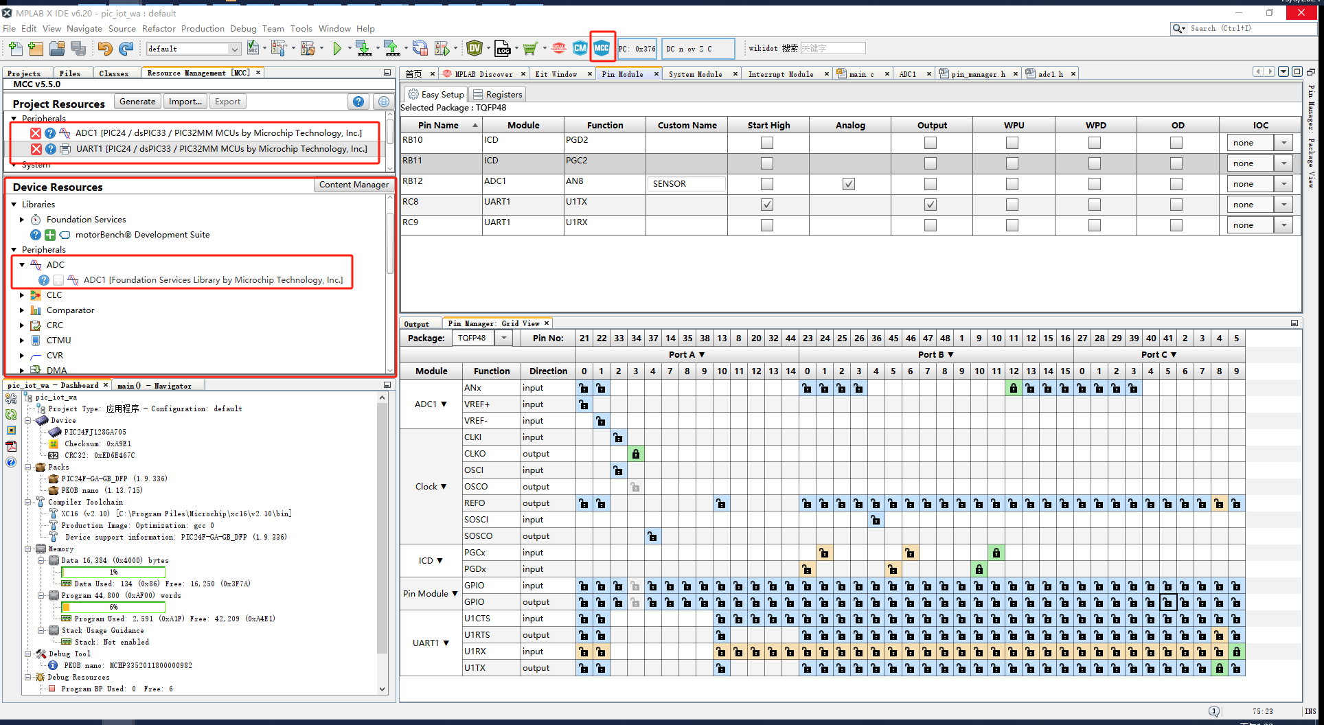The width and height of the screenshot is (1324, 725).
Task: Expand the Comparator peripheral node
Action: [22, 310]
